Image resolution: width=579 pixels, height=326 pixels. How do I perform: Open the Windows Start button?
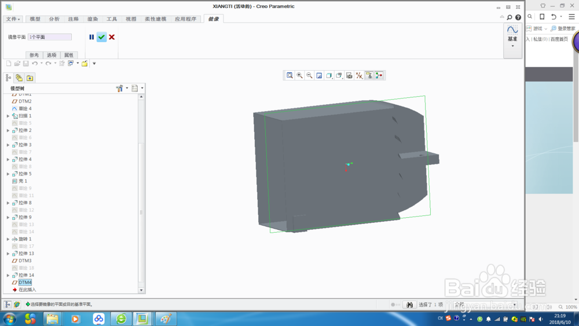click(x=9, y=319)
